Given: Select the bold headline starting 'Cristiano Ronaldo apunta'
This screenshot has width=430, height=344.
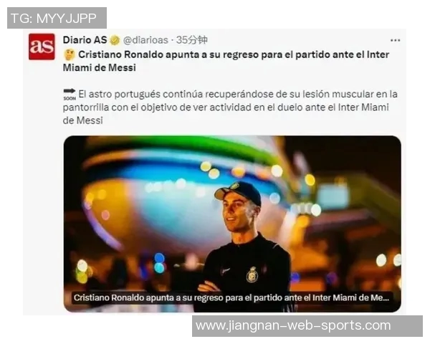Looking at the screenshot, I should coord(226,61).
